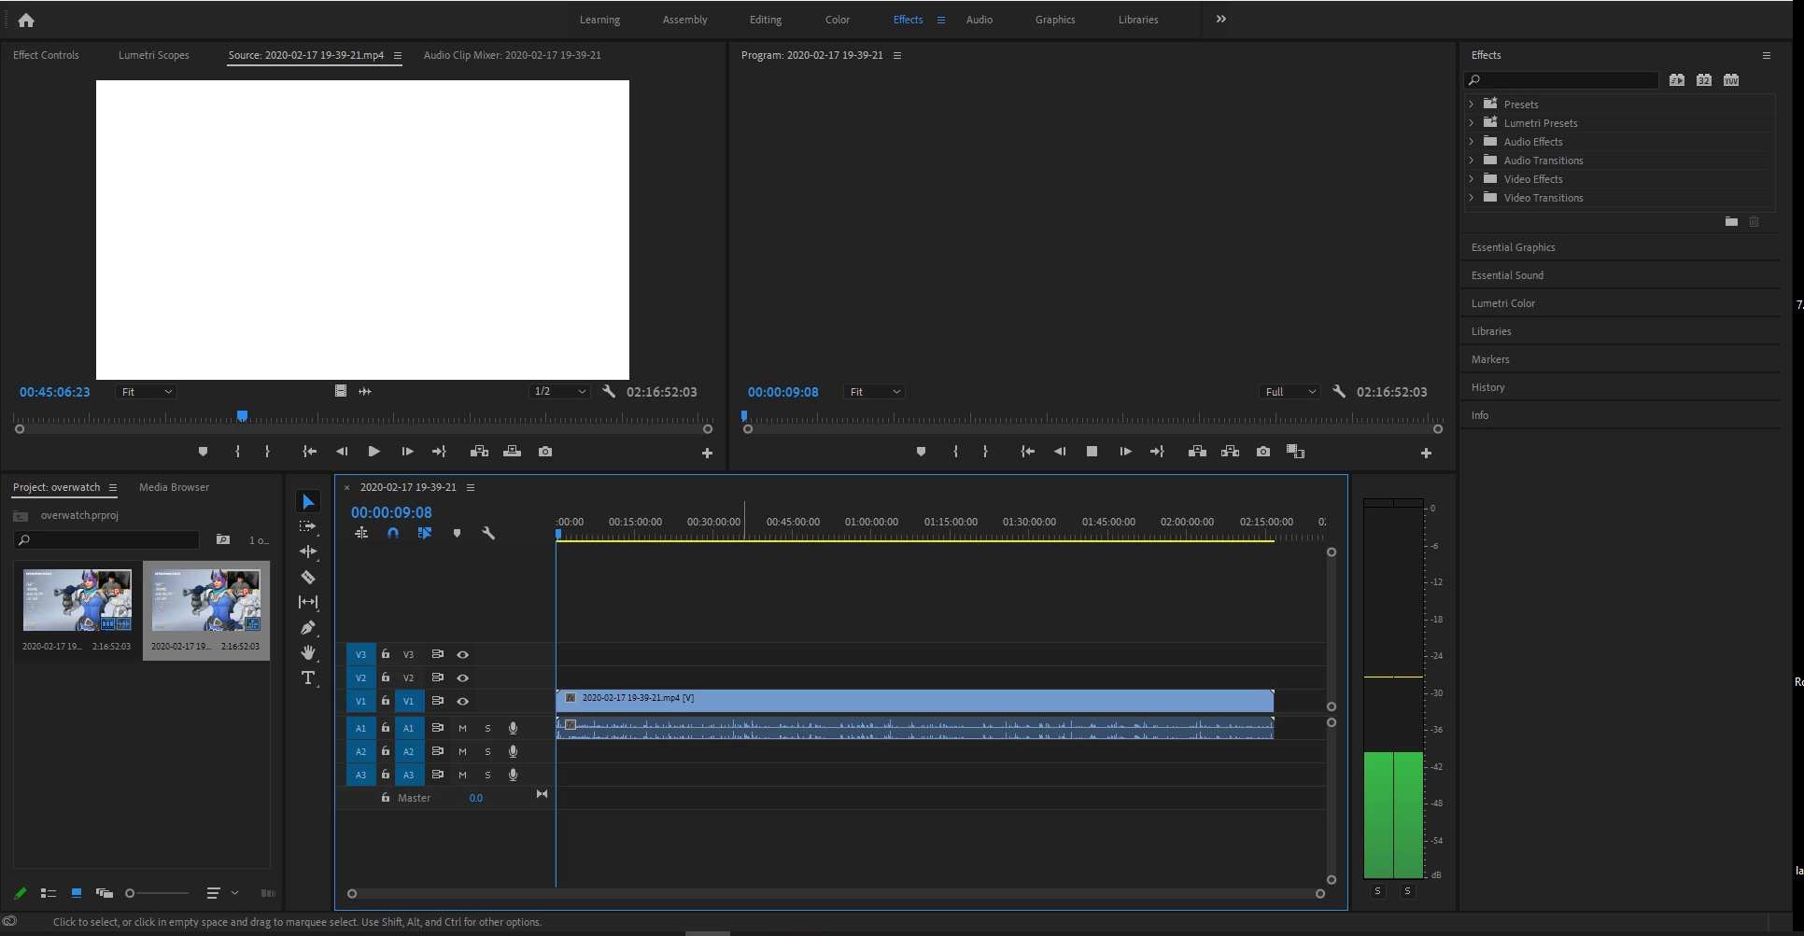The width and height of the screenshot is (1804, 936).
Task: Open the Lumetri Color panel
Action: (x=1502, y=303)
